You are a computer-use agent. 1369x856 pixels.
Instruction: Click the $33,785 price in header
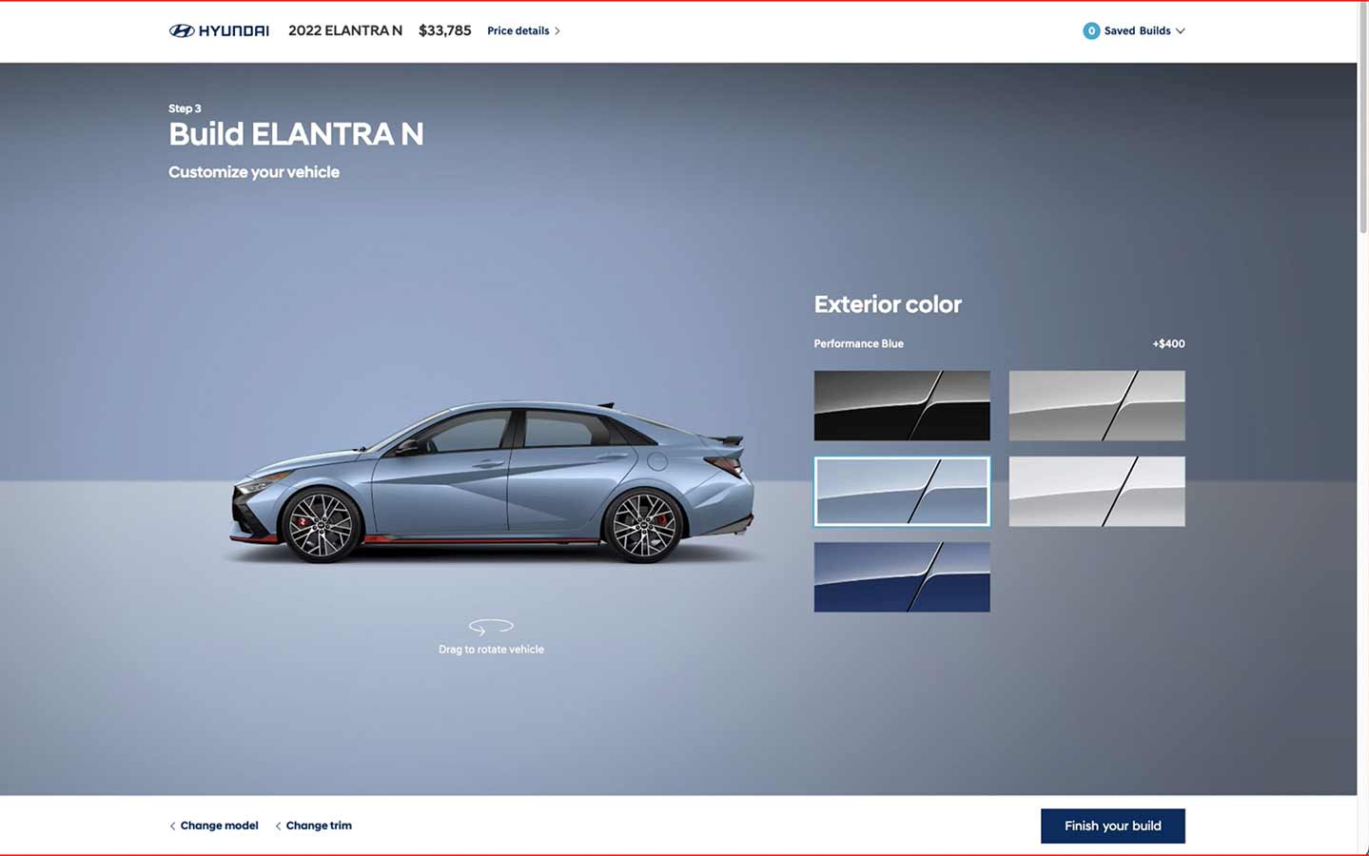445,30
